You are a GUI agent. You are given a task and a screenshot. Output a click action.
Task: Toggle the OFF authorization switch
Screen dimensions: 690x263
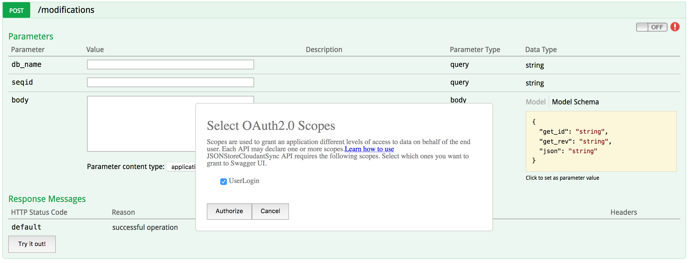tap(652, 27)
